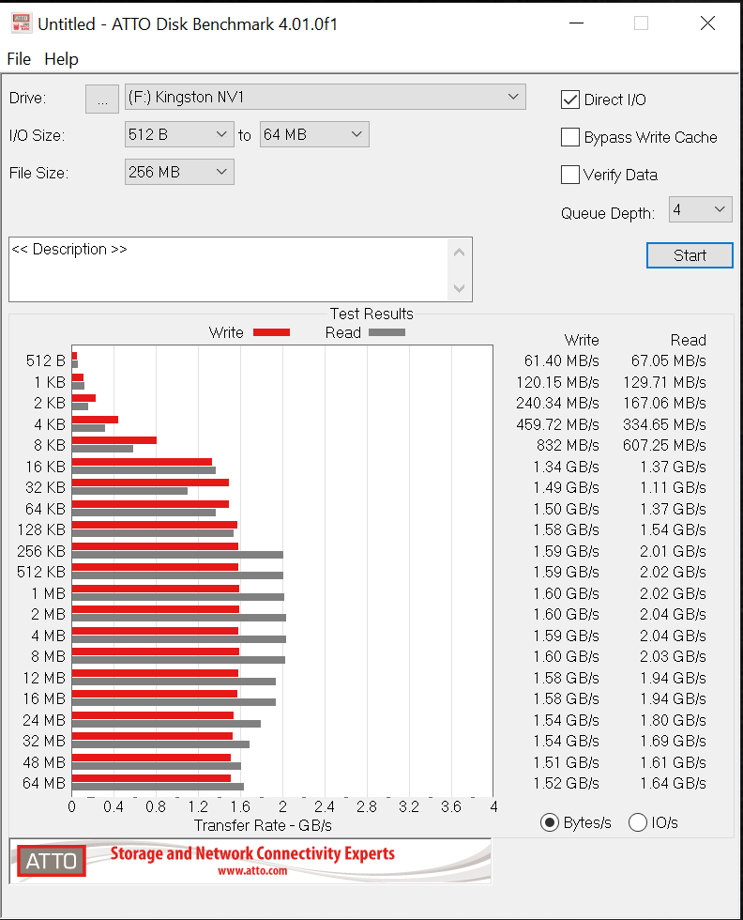Click the drive browse '...' button
This screenshot has width=743, height=920.
[102, 99]
